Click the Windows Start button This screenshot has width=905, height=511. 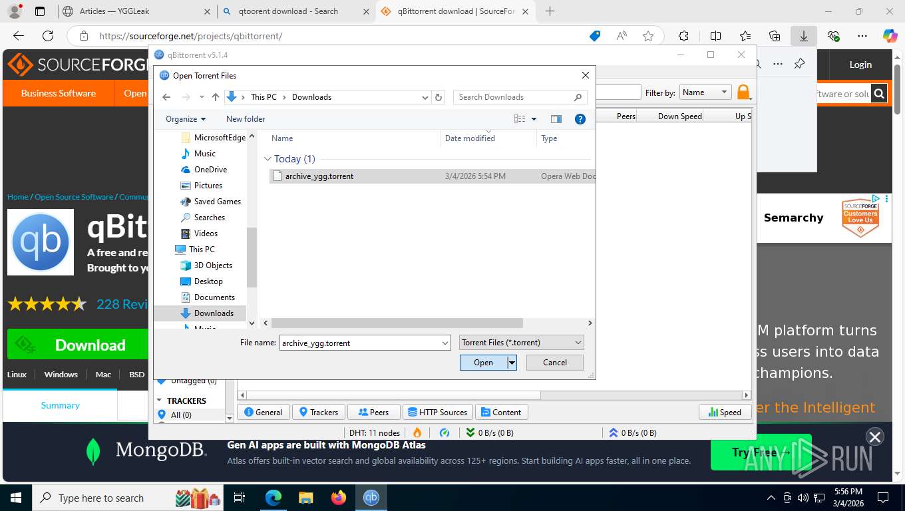[15, 498]
